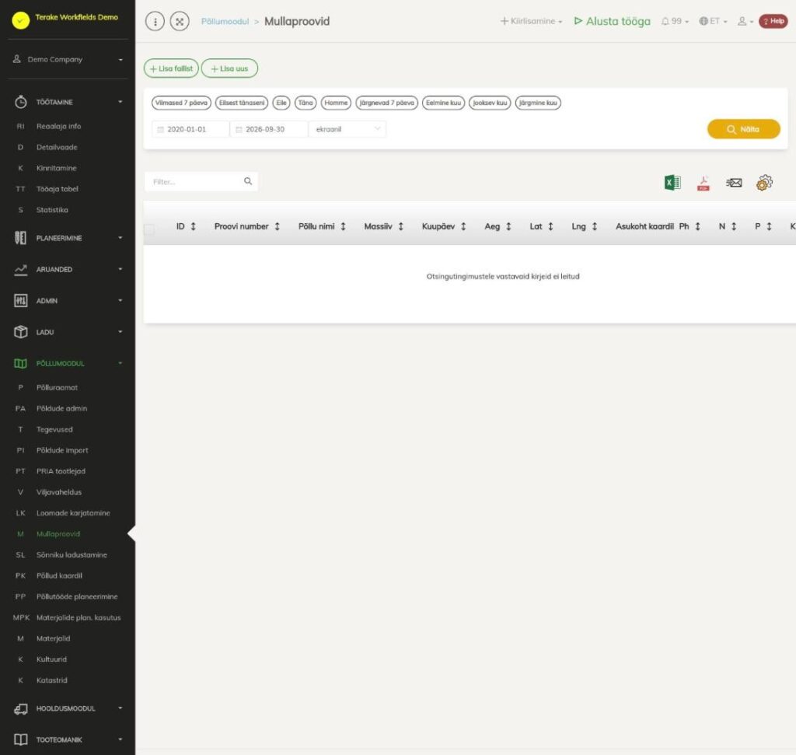Export table as PDF

(703, 183)
